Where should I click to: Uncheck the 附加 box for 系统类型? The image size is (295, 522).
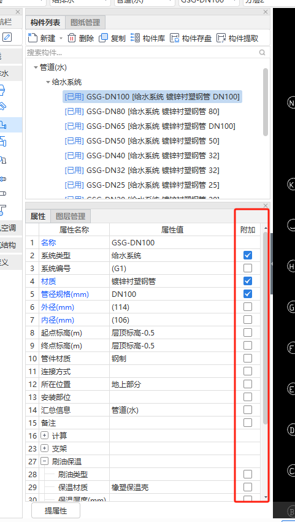tap(247, 255)
